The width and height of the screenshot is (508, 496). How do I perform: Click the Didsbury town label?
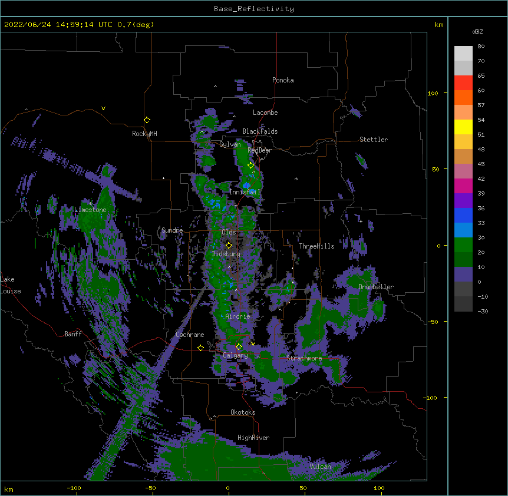(226, 254)
